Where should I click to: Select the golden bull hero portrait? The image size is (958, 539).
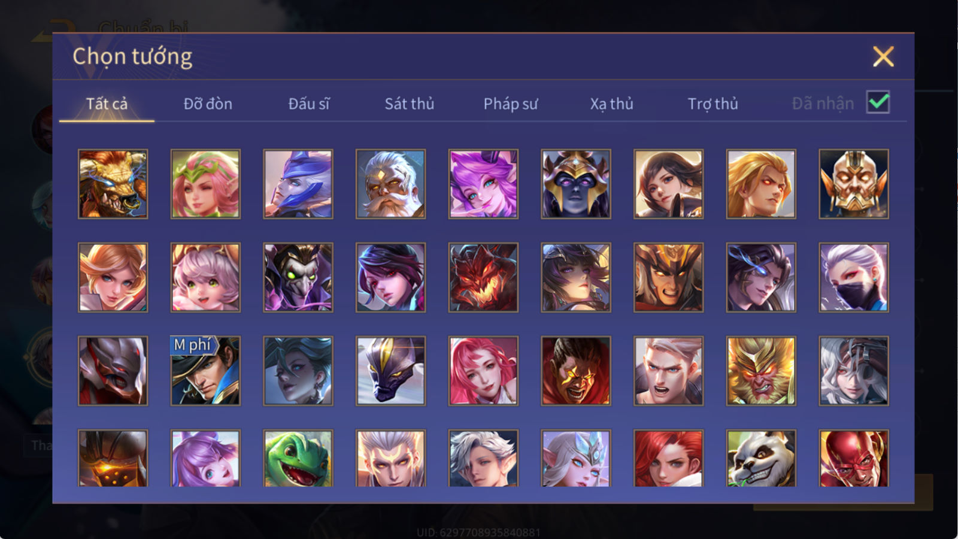coord(113,184)
